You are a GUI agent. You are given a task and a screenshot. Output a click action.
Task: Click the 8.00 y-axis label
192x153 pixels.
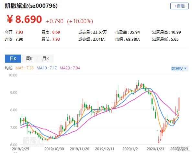point(14,110)
